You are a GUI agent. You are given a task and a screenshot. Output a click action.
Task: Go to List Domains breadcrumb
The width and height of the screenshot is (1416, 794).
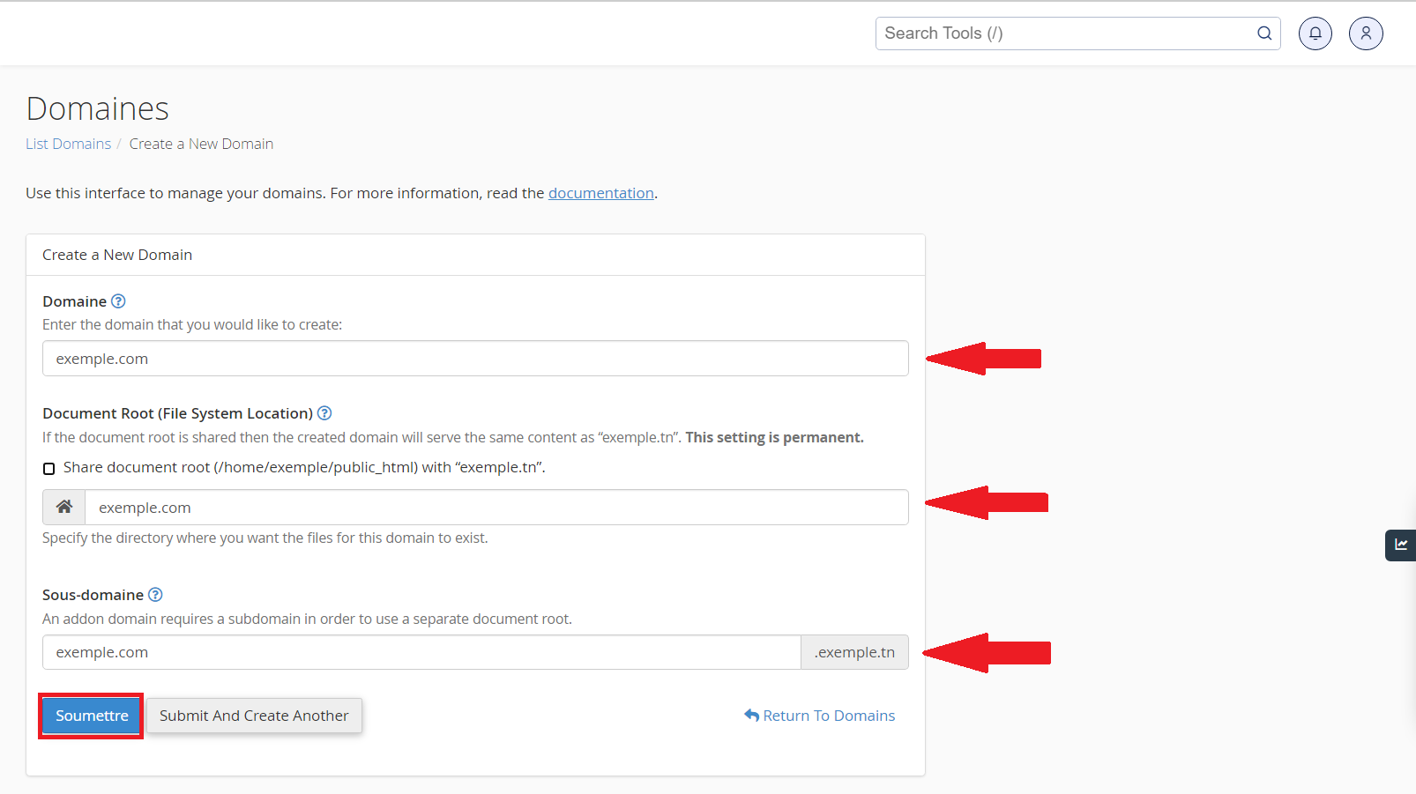click(68, 144)
